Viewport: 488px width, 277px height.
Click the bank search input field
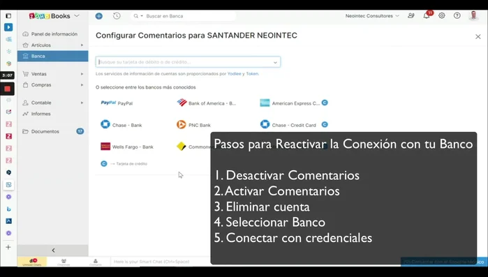[188, 62]
